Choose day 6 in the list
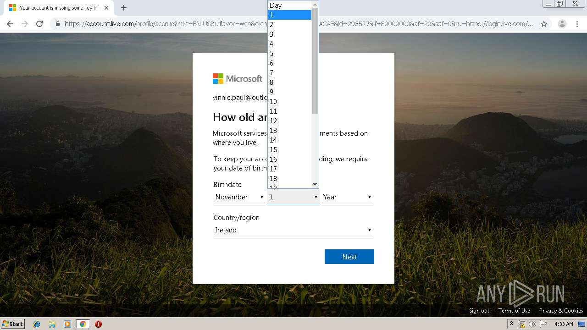Screen dimensions: 587x330 (x=289, y=63)
